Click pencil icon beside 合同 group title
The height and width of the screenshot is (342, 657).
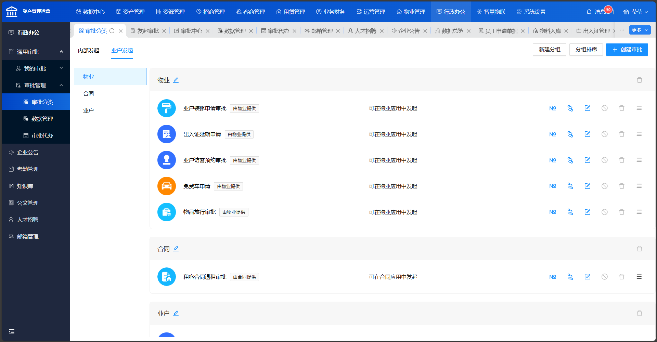176,249
